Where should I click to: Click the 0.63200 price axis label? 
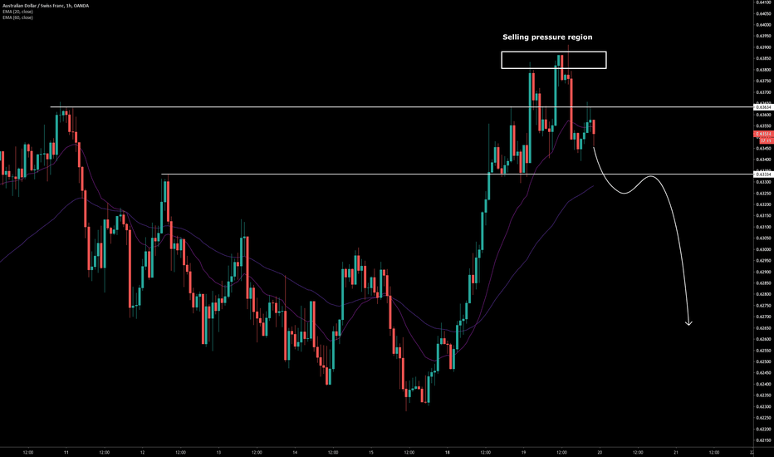click(x=764, y=204)
